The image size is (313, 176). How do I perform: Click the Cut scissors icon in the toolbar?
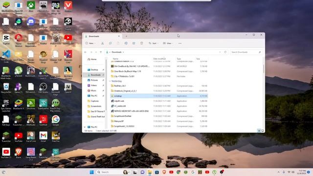102,44
